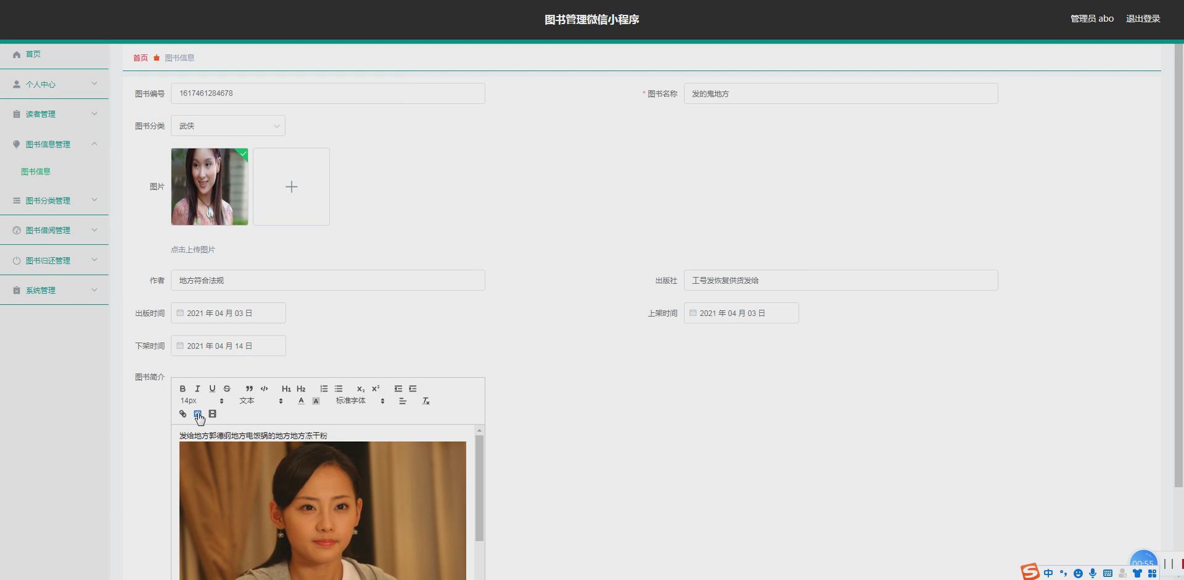Insert hyperlink in editor
This screenshot has width=1184, height=580.
[x=183, y=414]
